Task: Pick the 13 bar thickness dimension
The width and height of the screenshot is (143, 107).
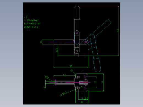Action: pos(41,42)
